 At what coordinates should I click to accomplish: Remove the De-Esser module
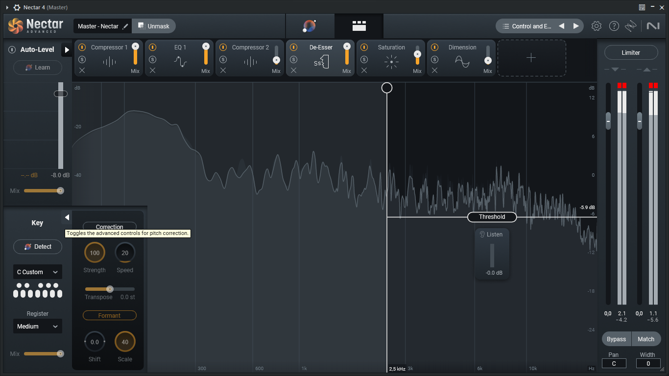coord(293,70)
